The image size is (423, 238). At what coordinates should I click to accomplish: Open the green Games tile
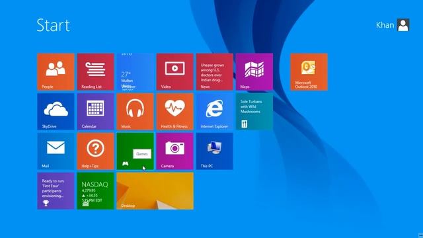pos(135,151)
